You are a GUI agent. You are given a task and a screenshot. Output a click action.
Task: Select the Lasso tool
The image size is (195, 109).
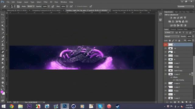[x=3, y=22]
